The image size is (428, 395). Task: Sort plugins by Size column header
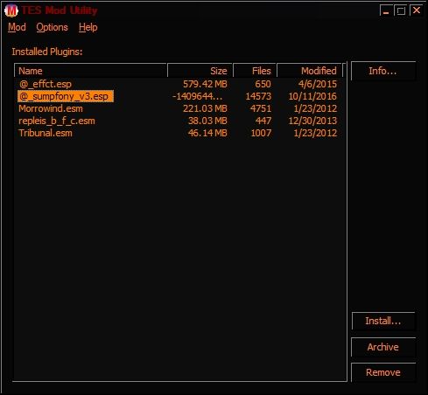click(200, 71)
